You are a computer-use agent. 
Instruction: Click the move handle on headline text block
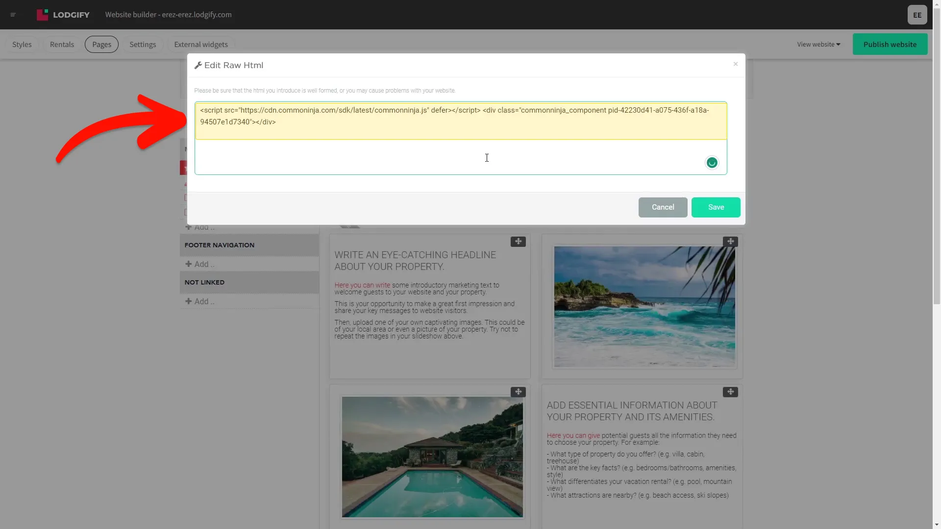tap(518, 241)
